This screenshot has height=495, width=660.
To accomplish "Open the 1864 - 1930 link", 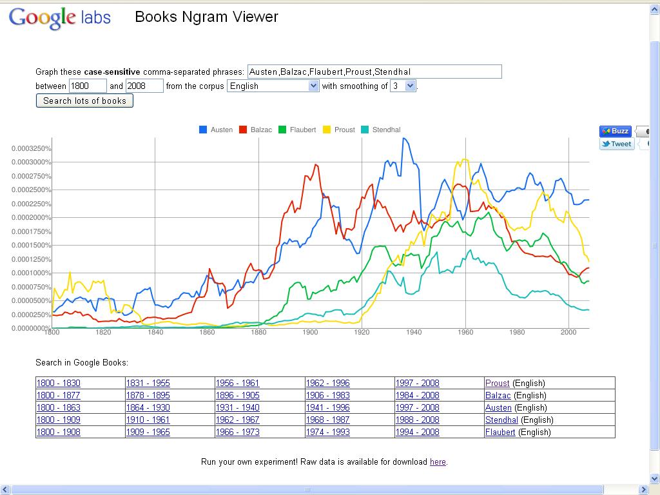I will [x=148, y=407].
